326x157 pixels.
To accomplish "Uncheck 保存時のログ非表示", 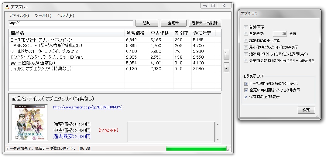I will 246,97.
